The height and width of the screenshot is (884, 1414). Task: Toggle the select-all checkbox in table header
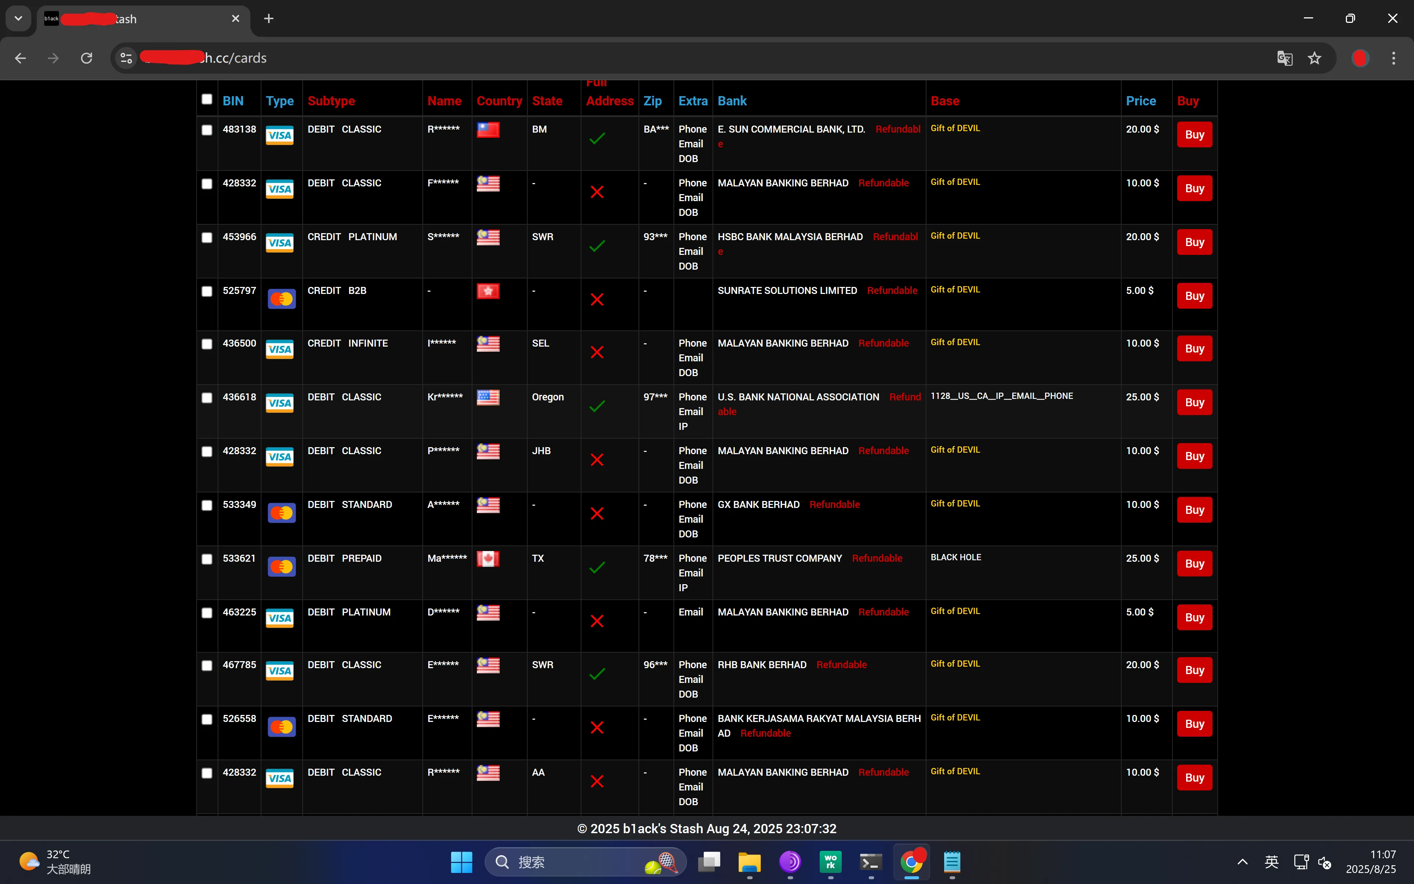coord(207,99)
